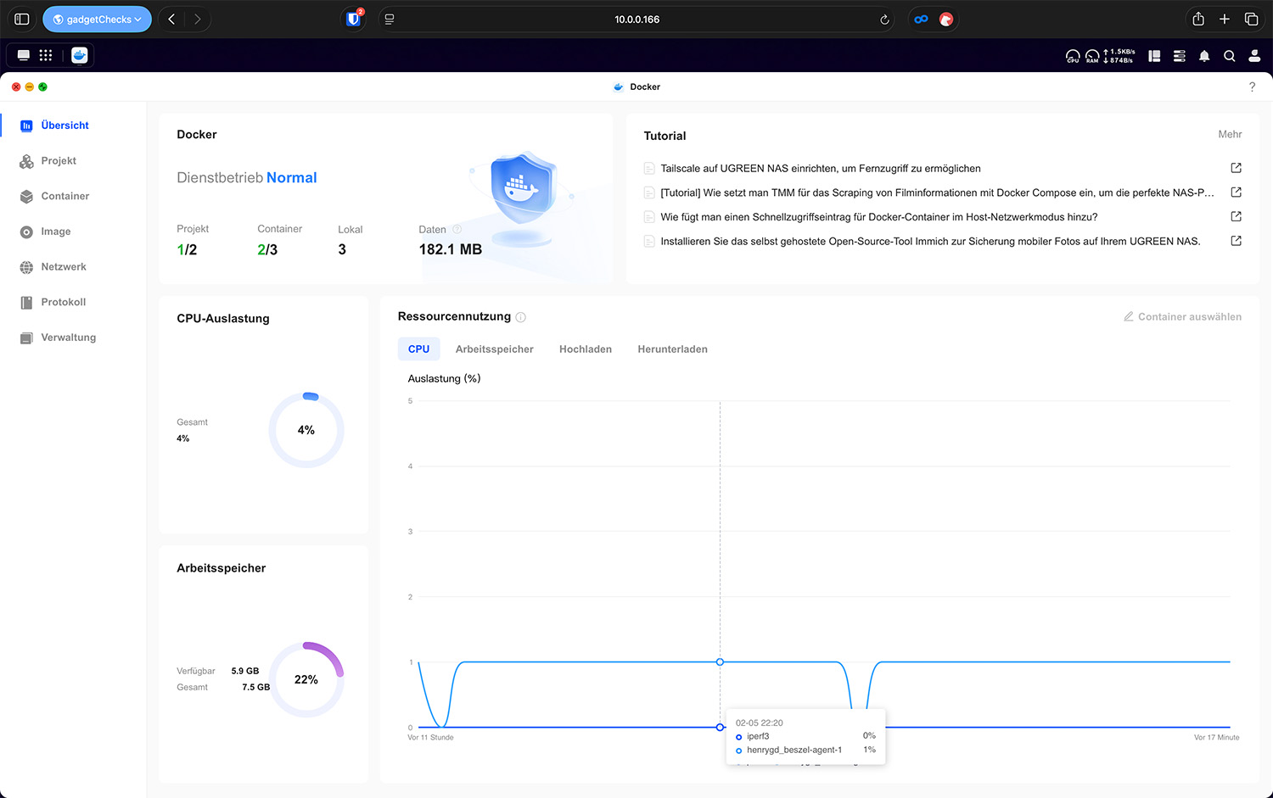Select the Herunterladen tab

click(x=672, y=349)
